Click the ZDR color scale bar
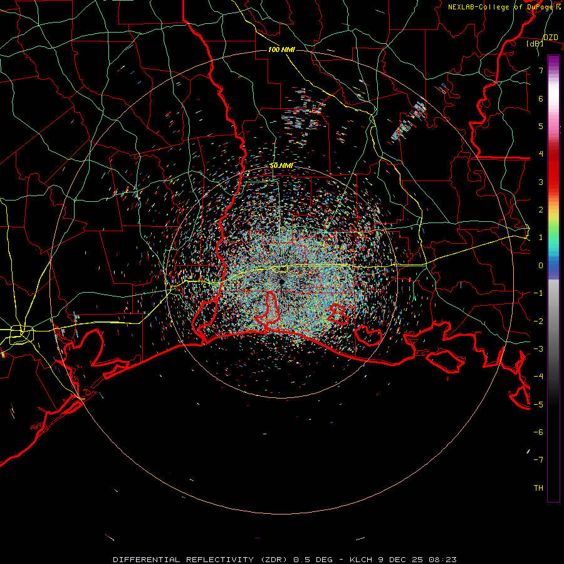The width and height of the screenshot is (564, 564). click(553, 278)
